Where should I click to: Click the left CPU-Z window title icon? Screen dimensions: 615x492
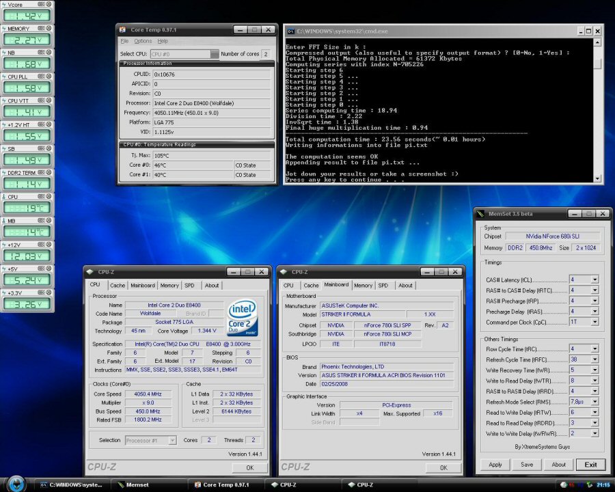[x=90, y=271]
